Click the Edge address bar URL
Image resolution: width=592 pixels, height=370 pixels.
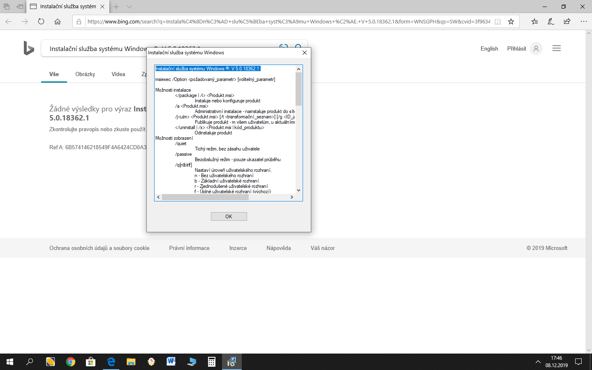289,21
